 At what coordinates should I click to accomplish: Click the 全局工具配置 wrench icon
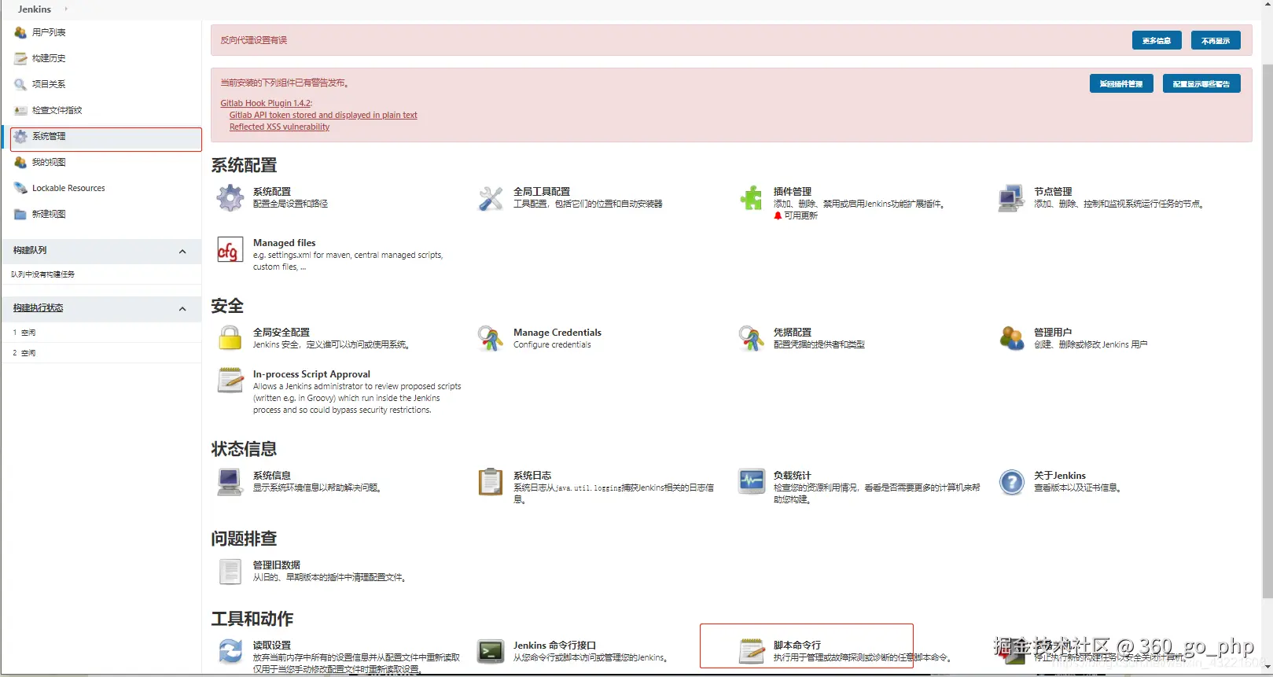[x=491, y=197]
